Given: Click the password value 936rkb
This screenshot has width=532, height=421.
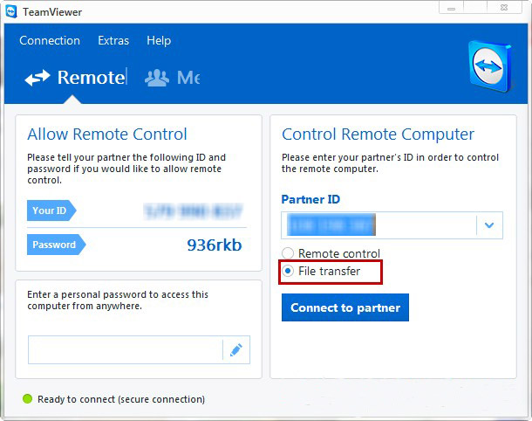Looking at the screenshot, I should [x=215, y=245].
